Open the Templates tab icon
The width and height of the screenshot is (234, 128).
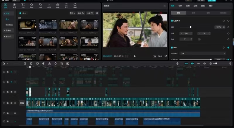pyautogui.click(x=75, y=6)
